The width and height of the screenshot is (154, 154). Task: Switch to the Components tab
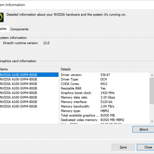click(x=19, y=29)
